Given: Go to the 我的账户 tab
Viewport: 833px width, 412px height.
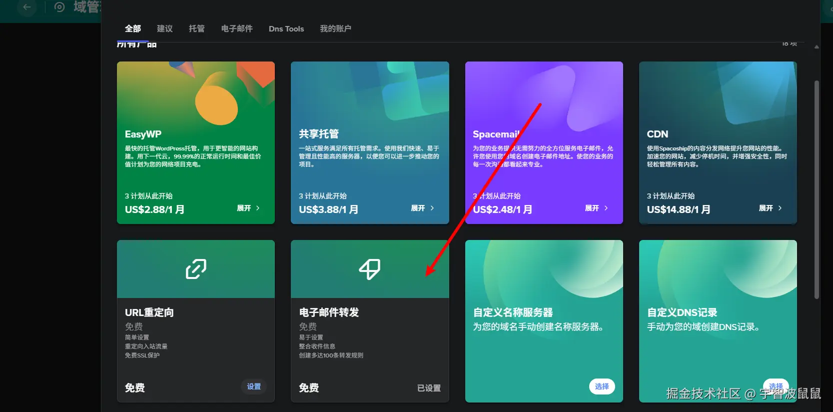Looking at the screenshot, I should pyautogui.click(x=336, y=28).
